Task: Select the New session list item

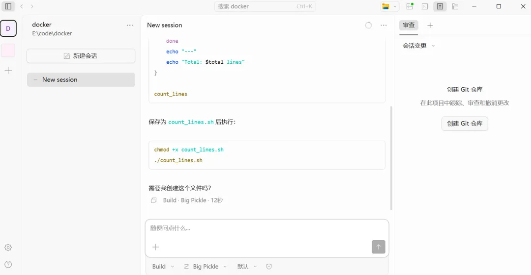Action: tap(81, 80)
